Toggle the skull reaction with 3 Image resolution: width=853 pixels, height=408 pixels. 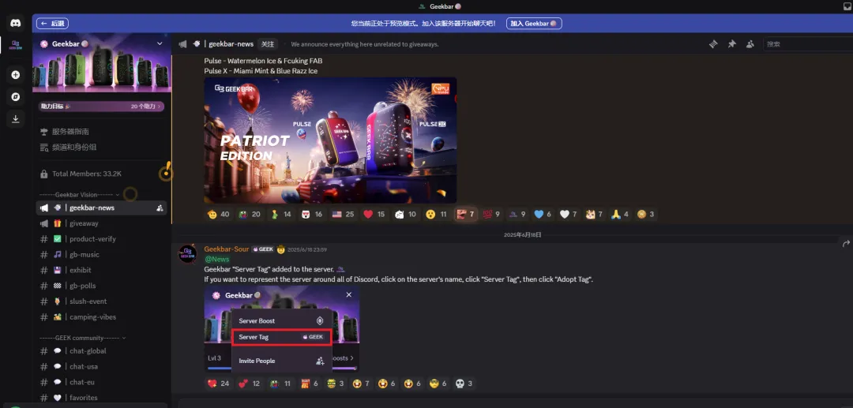(x=464, y=384)
